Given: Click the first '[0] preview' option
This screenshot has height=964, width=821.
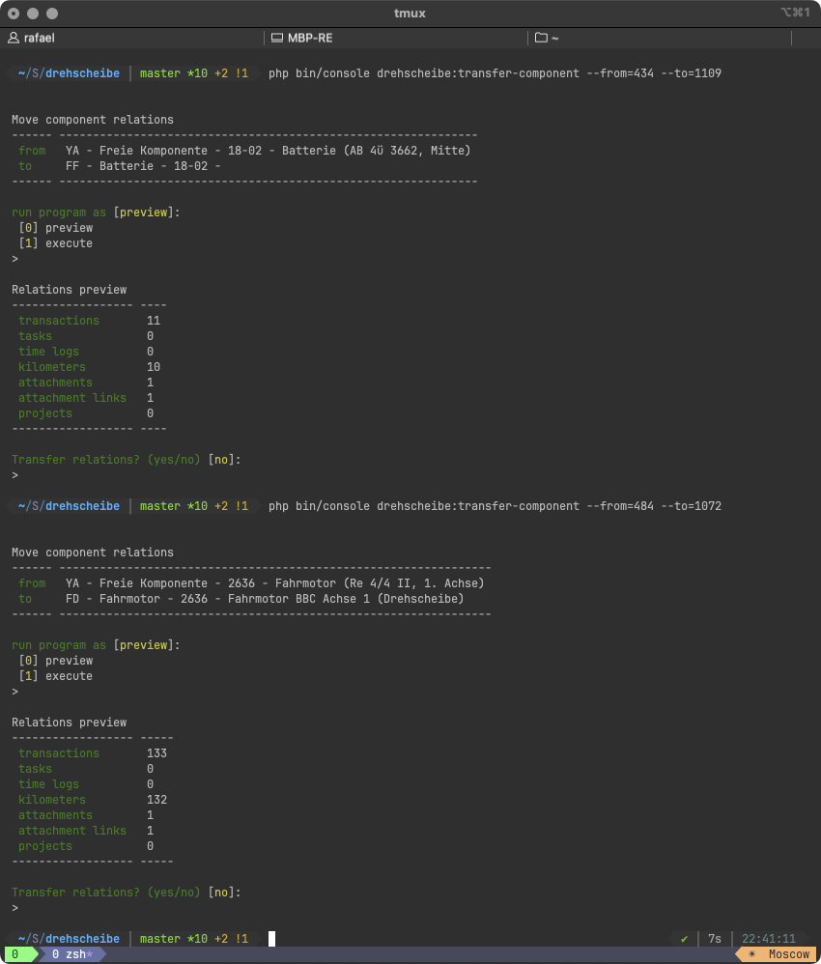Looking at the screenshot, I should tap(56, 228).
